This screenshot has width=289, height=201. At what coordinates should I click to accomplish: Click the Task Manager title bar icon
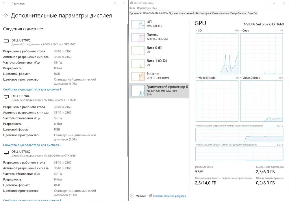pos(131,3)
